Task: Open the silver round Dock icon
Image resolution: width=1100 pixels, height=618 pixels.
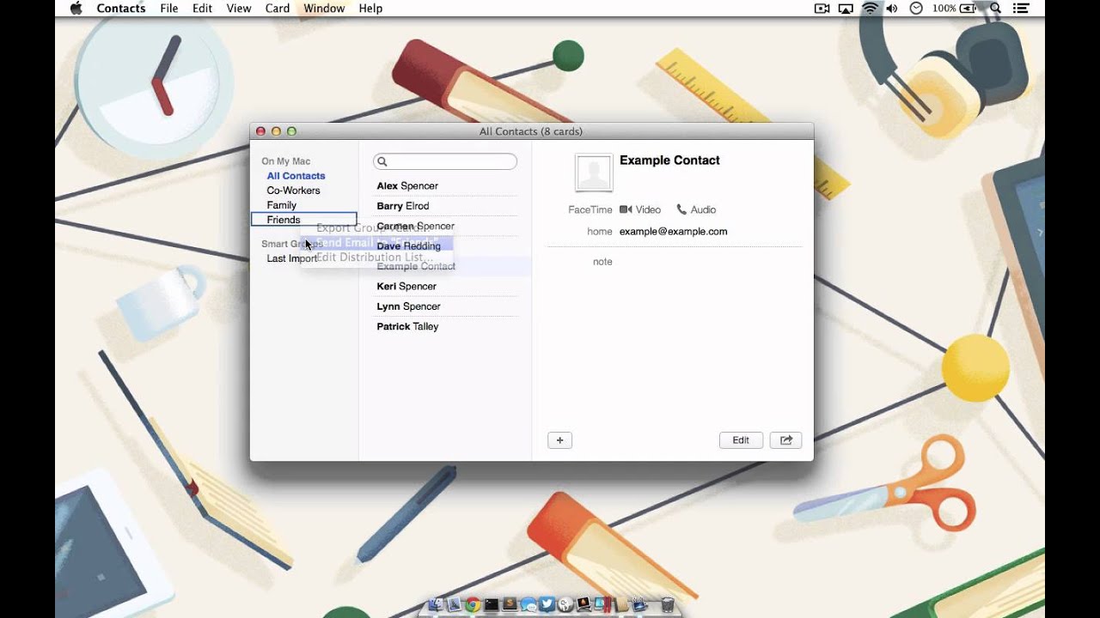Action: click(x=565, y=604)
